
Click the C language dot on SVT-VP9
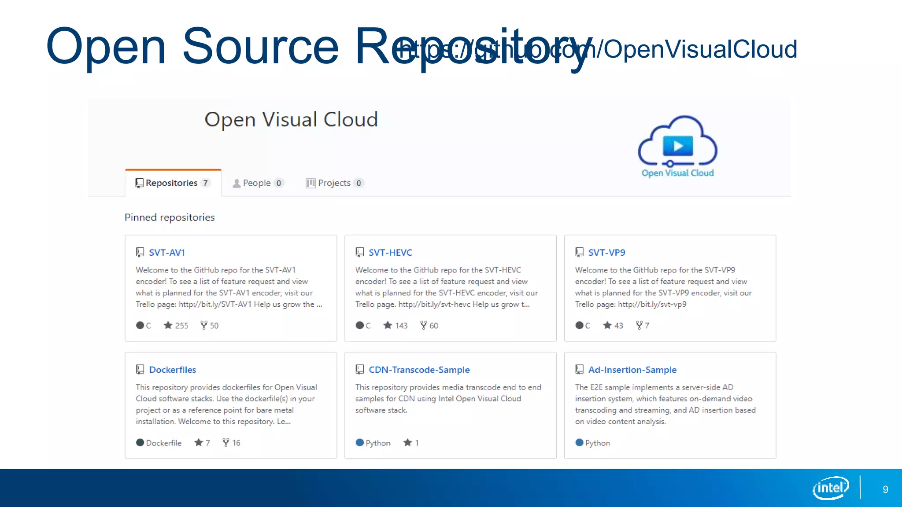[x=580, y=325]
